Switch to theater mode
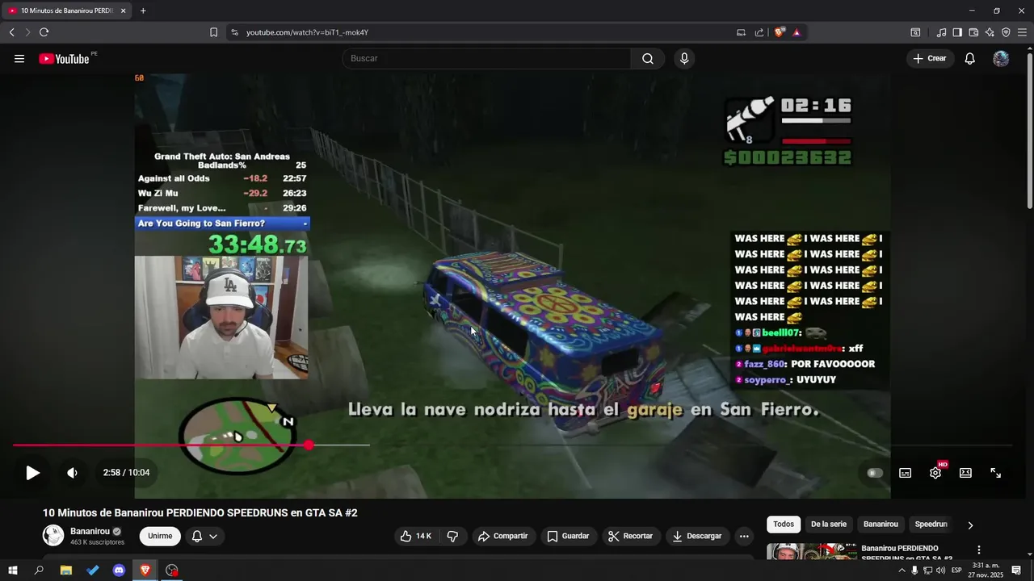The height and width of the screenshot is (581, 1034). coord(965,473)
